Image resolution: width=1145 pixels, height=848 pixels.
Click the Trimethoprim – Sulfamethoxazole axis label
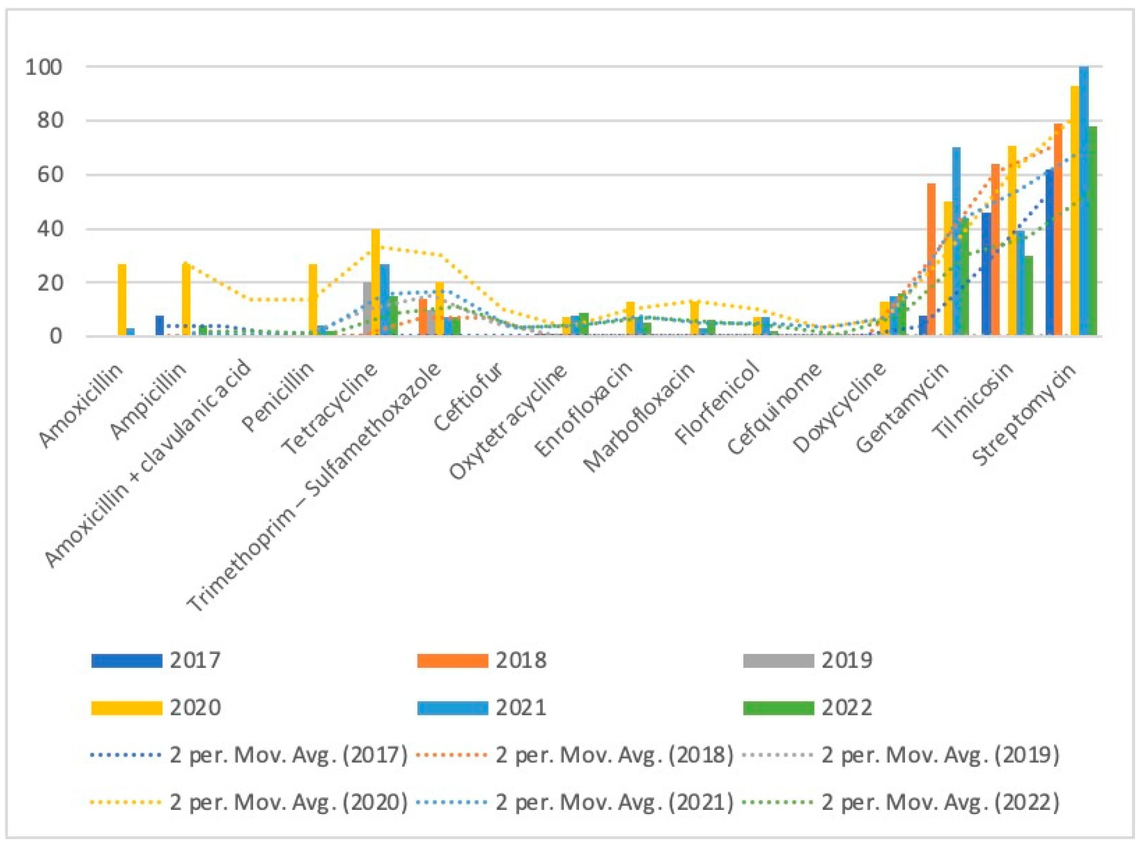[314, 488]
